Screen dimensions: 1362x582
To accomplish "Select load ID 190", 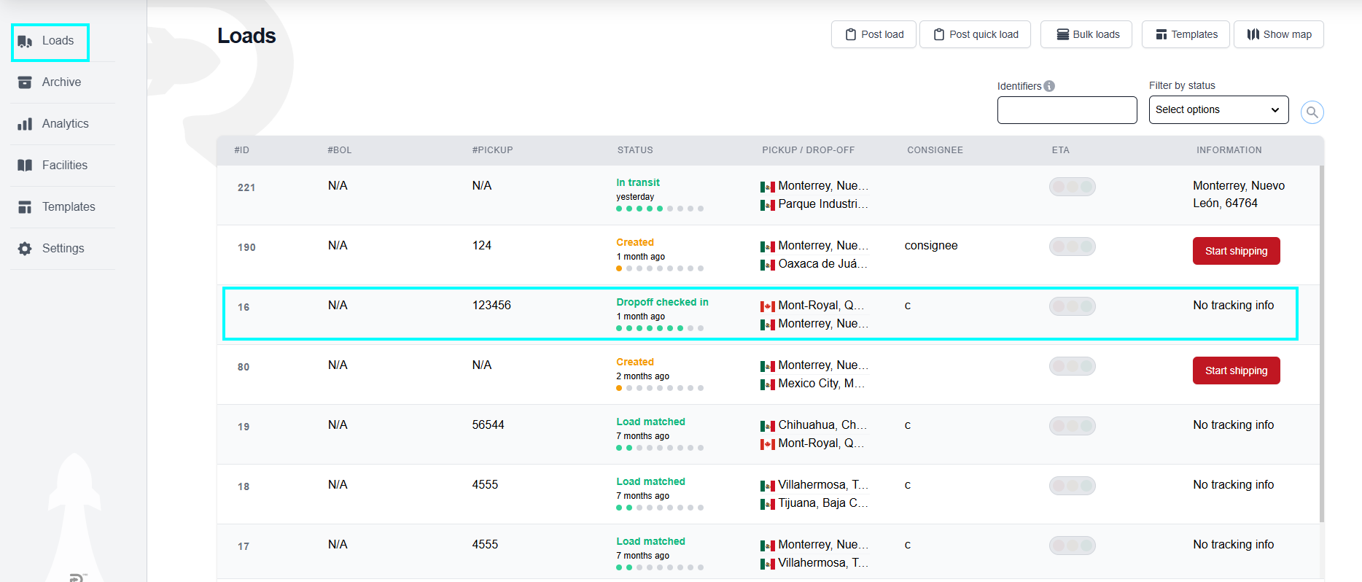I will 246,247.
